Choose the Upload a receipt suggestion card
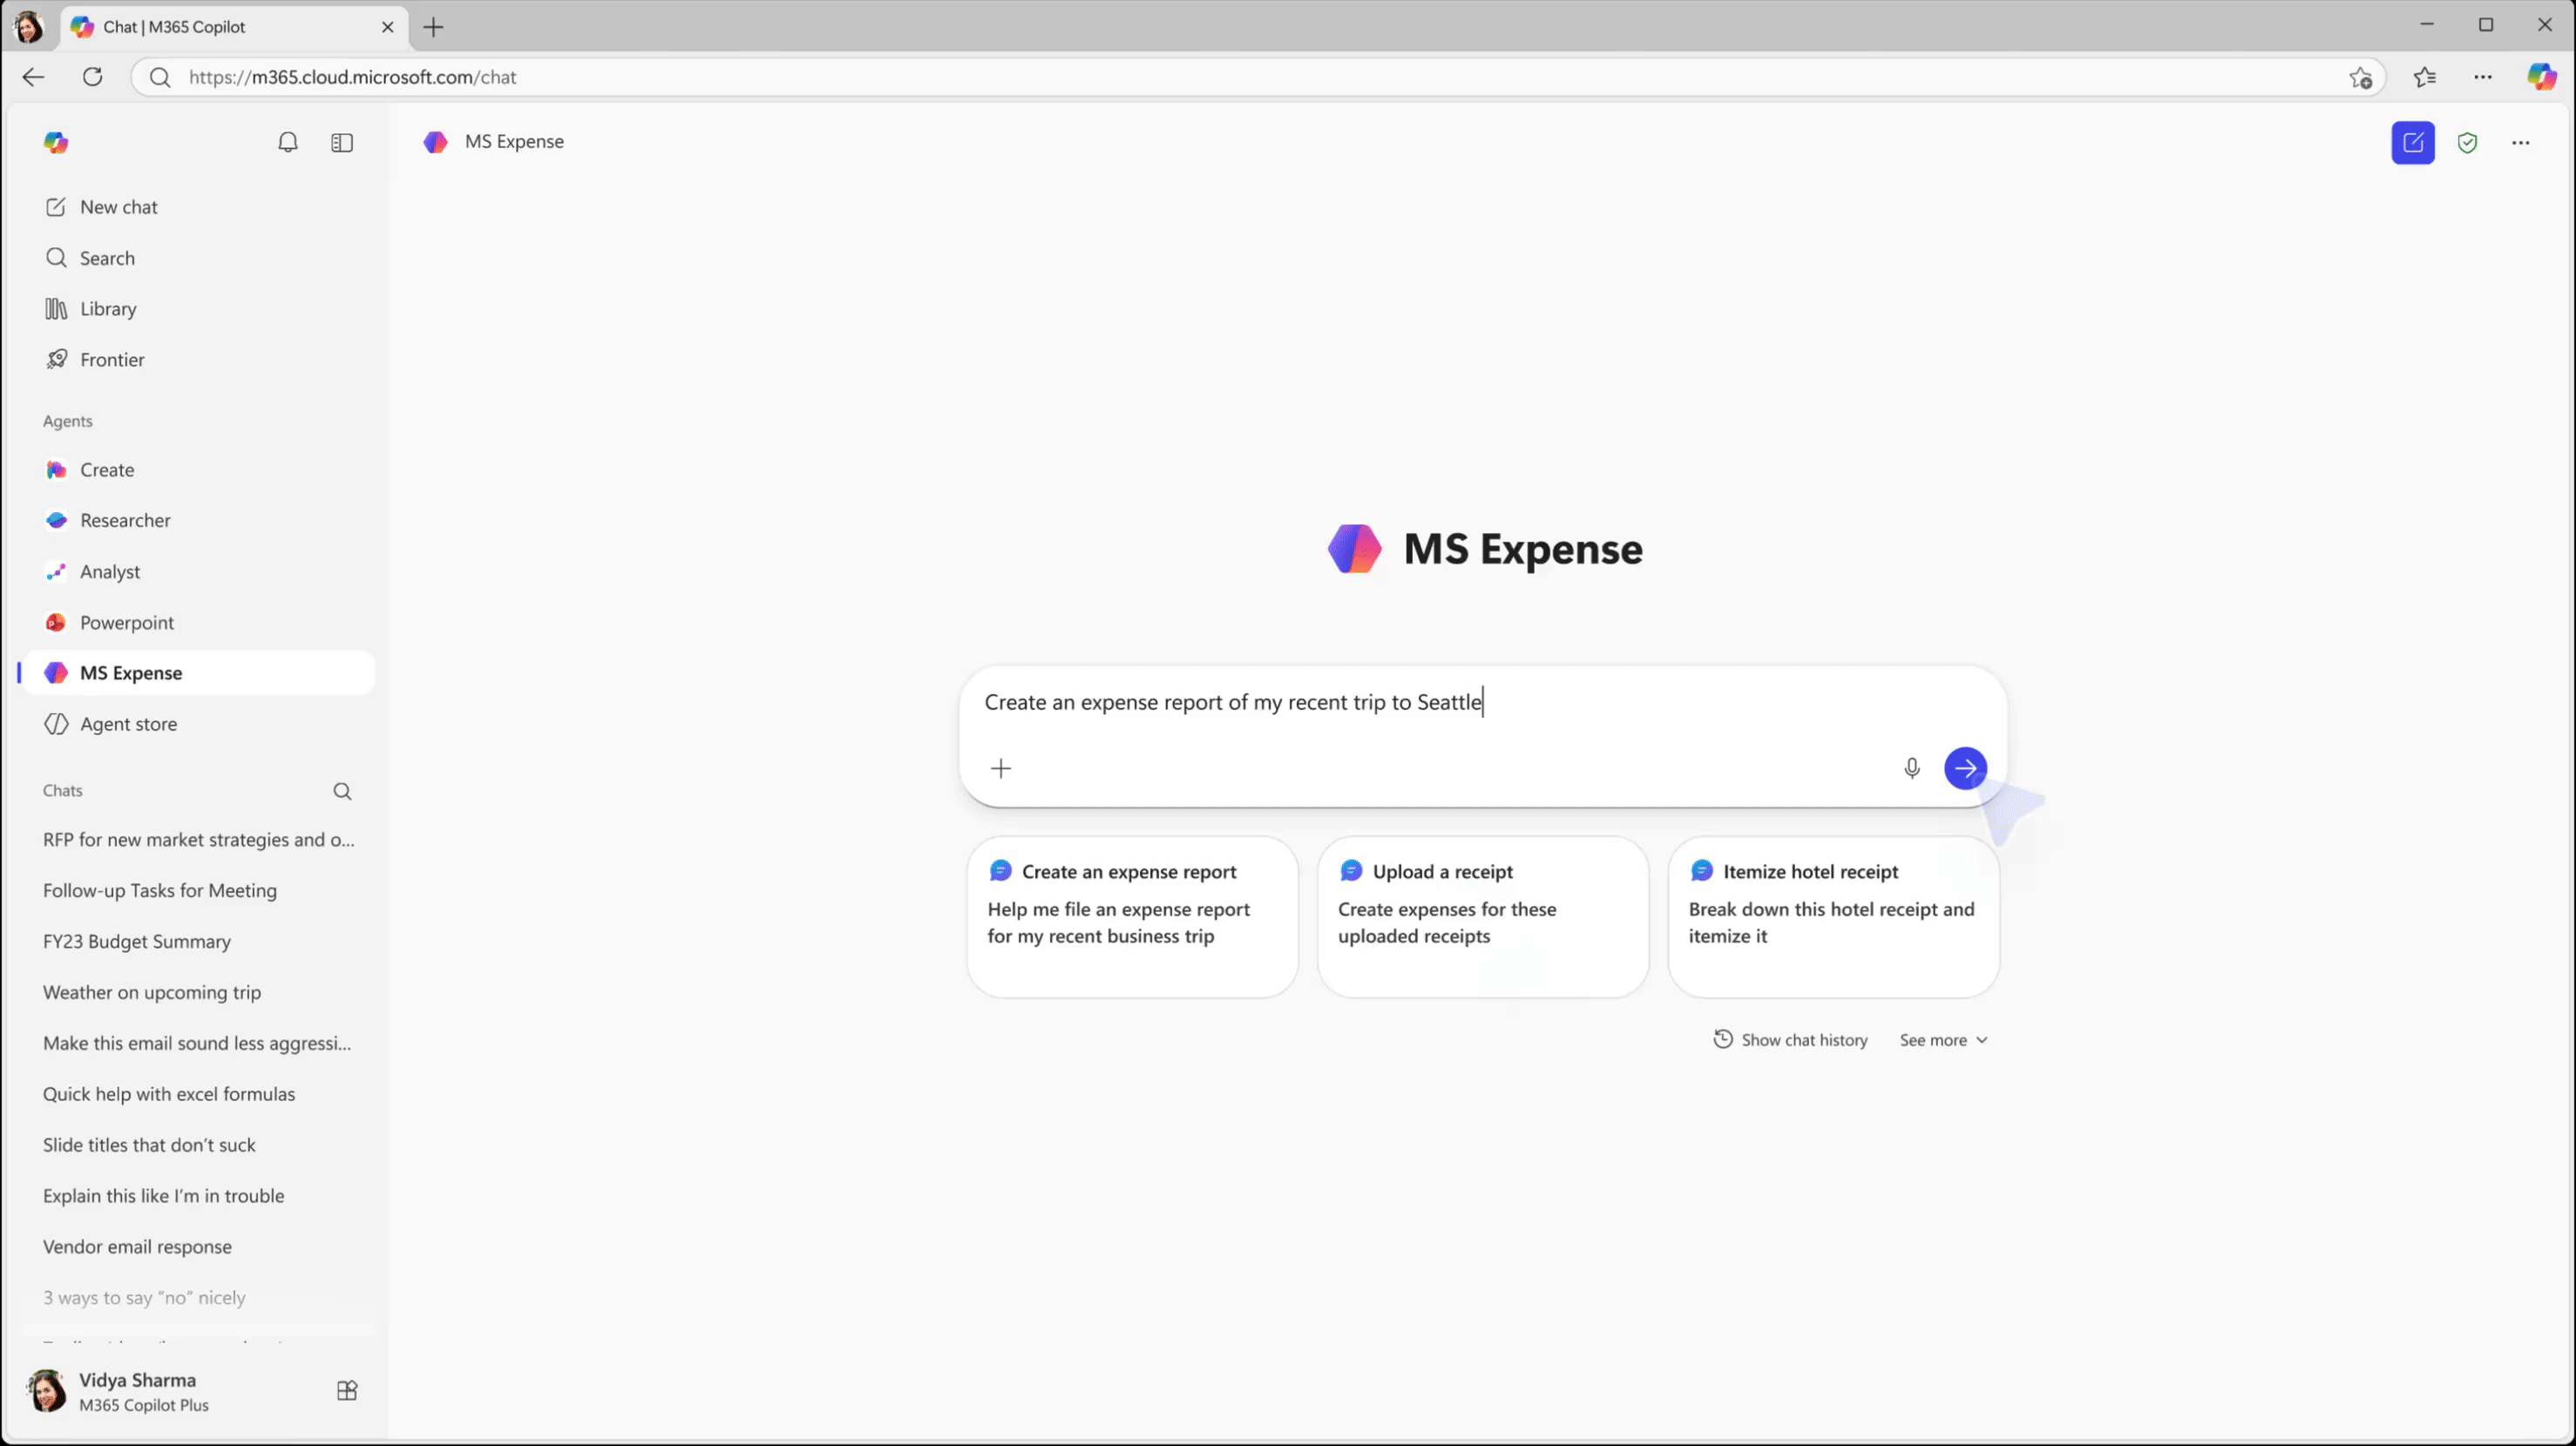Image resolution: width=2576 pixels, height=1446 pixels. click(1482, 916)
